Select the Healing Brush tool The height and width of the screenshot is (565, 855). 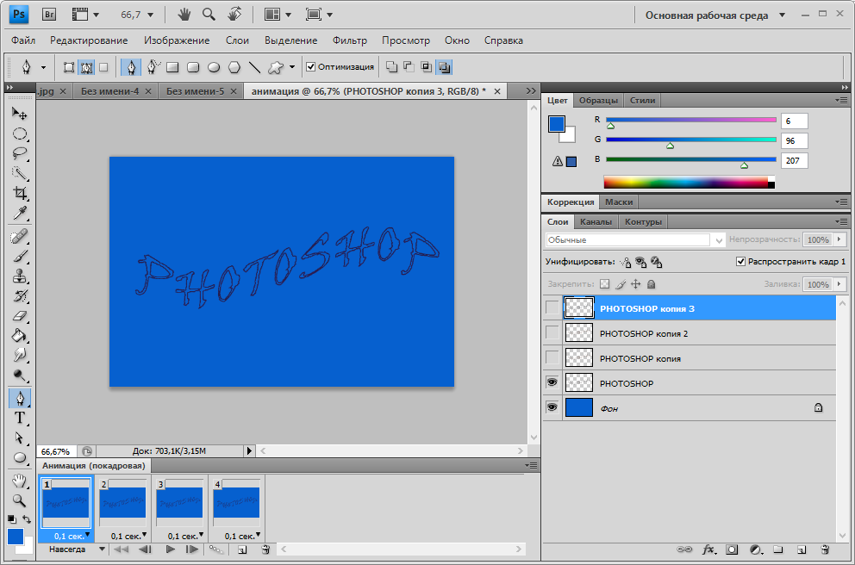coord(20,237)
